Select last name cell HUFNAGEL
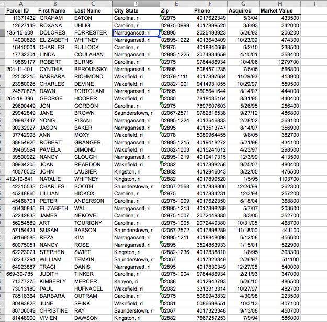Screen dimensions: 327x322 point(93,289)
